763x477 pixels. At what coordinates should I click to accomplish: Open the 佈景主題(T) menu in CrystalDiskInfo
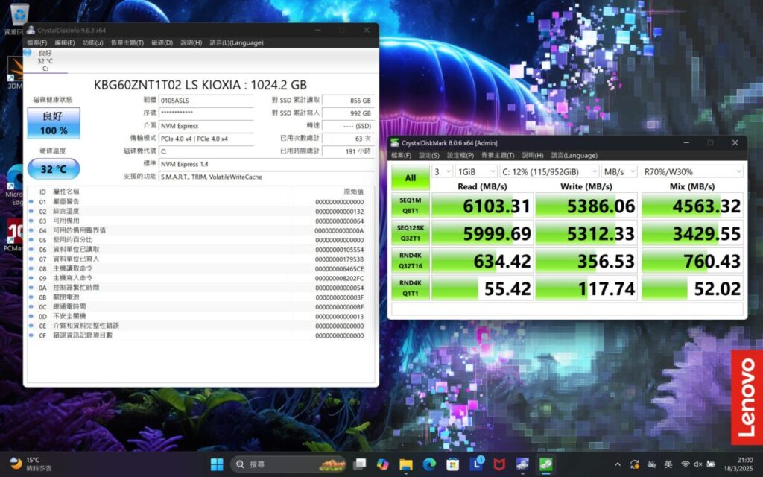127,42
